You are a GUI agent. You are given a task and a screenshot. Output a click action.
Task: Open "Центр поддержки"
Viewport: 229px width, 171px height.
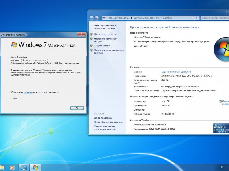coord(103,118)
